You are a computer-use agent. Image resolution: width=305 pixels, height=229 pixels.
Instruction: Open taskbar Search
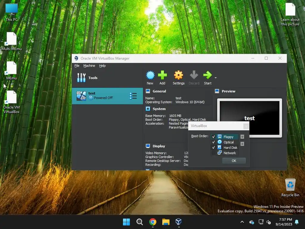click(139, 222)
